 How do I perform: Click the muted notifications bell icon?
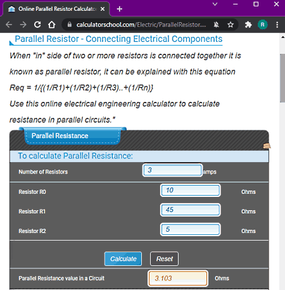point(216,25)
